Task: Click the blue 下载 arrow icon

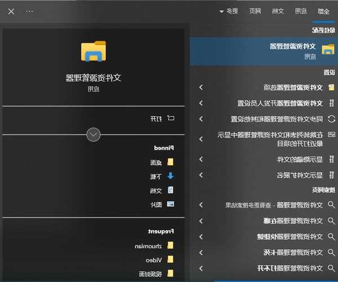Action: pos(170,176)
